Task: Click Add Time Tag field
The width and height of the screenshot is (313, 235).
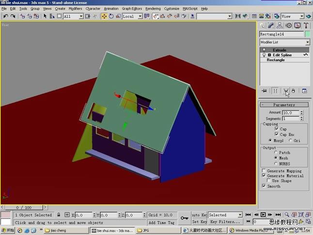Action: click(161, 222)
